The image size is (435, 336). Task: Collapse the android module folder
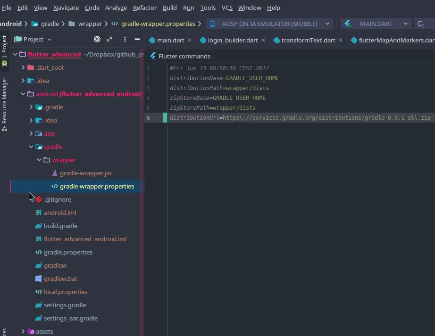23,94
